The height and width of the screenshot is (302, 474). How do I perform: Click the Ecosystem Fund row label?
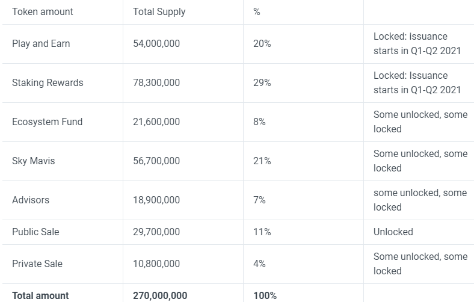point(47,122)
